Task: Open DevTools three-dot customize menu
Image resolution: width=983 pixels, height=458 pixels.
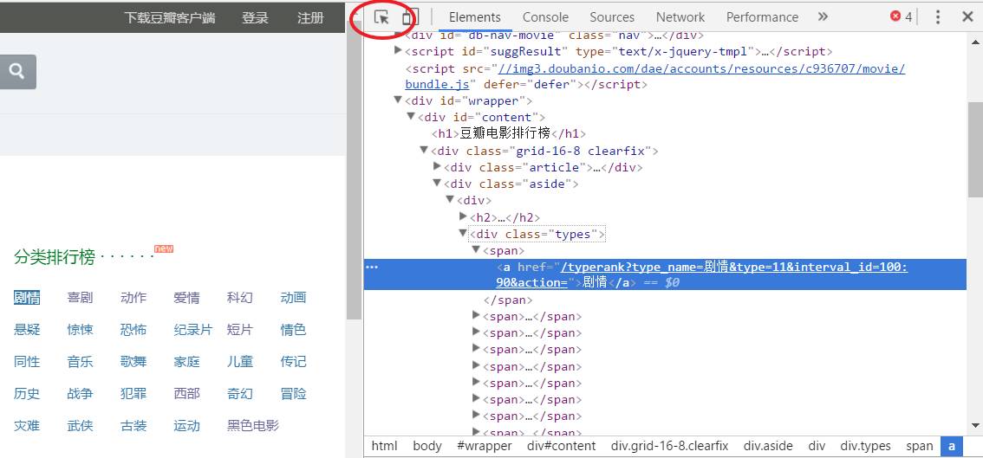Action: click(938, 17)
